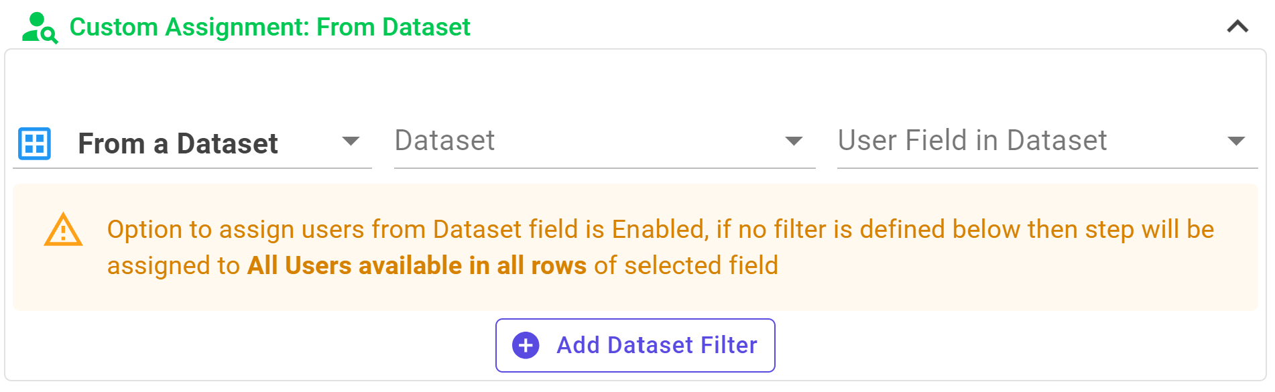The height and width of the screenshot is (392, 1275).
Task: Click 'Enabled' word in warning banner
Action: [x=660, y=230]
